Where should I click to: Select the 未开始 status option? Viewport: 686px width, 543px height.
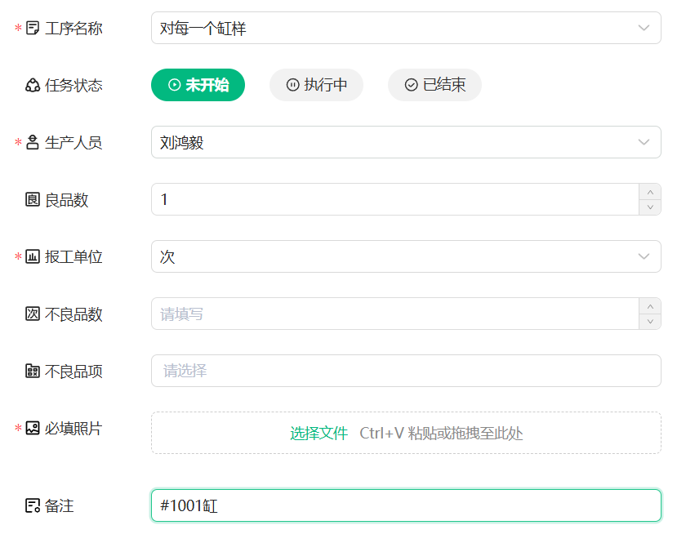point(198,85)
